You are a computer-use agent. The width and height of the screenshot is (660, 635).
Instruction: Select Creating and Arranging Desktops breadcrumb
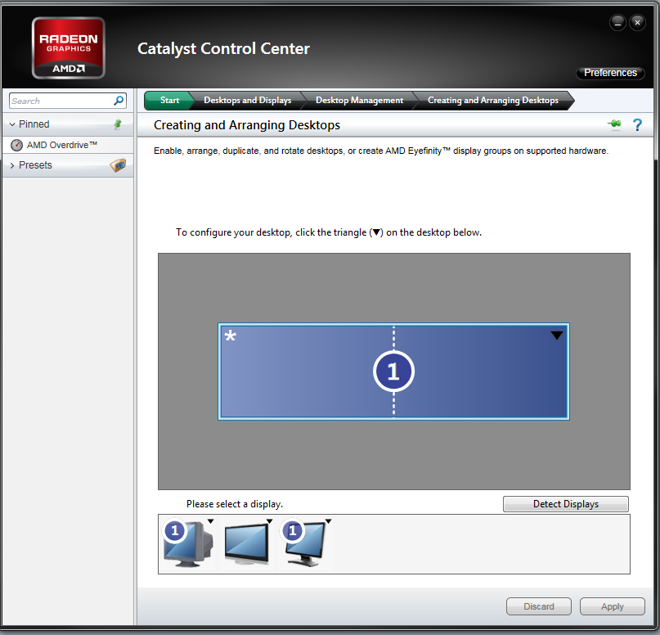493,101
